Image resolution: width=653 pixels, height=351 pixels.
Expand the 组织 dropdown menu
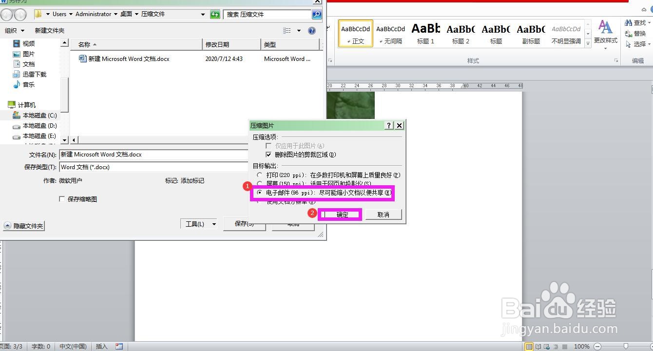(15, 31)
